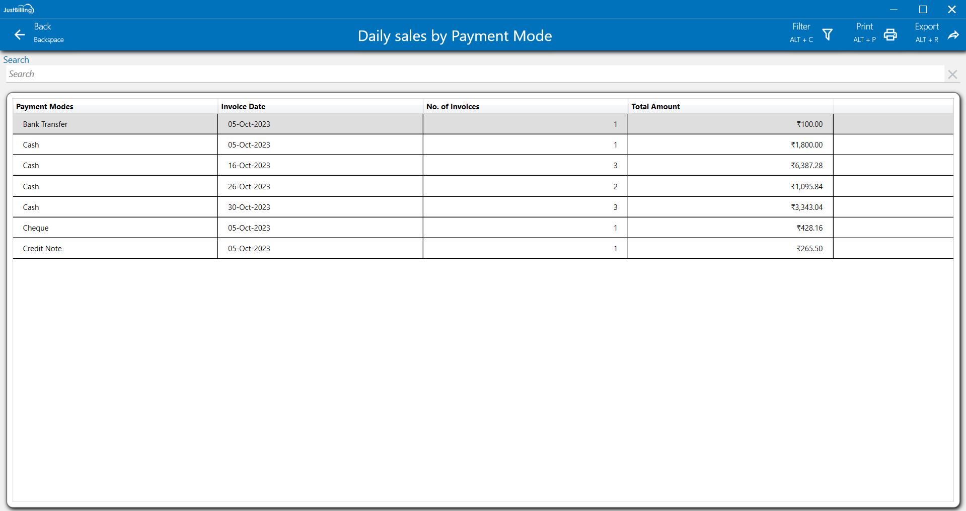Maximize the application window
Viewport: 966px width, 511px height.
pos(923,9)
